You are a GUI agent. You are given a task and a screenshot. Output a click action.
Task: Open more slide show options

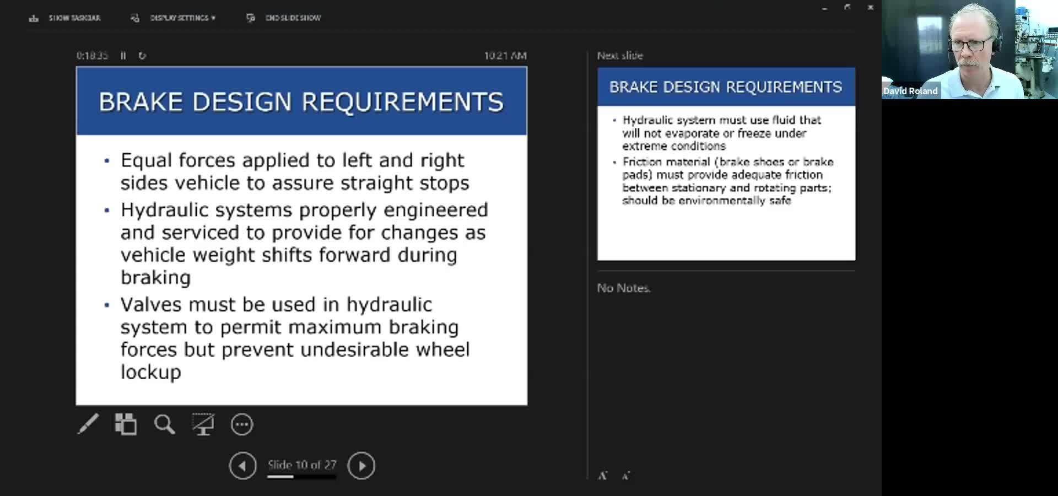click(242, 424)
